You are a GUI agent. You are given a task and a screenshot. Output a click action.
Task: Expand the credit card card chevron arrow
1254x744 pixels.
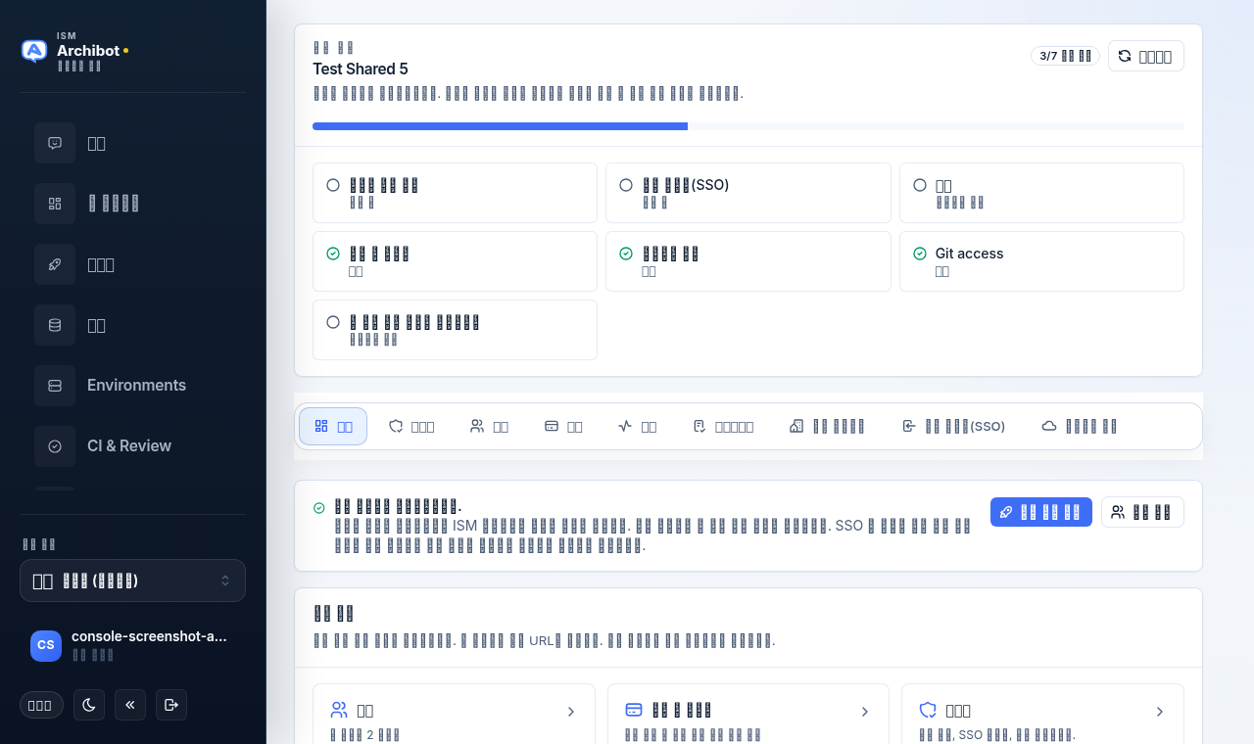[x=865, y=712]
